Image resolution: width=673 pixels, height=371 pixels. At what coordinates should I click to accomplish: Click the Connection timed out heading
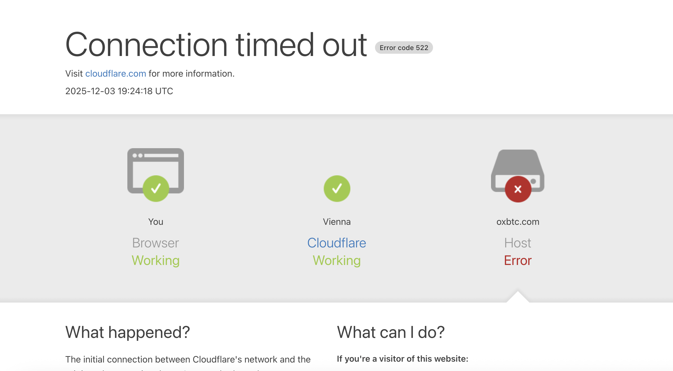[216, 45]
